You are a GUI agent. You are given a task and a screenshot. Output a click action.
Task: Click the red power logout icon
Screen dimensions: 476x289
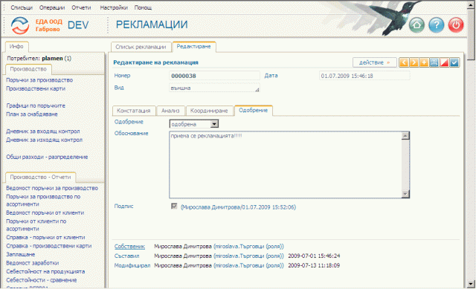tap(456, 25)
